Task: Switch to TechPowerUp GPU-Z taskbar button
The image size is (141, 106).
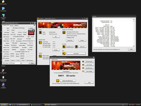Action: [x=37, y=105]
